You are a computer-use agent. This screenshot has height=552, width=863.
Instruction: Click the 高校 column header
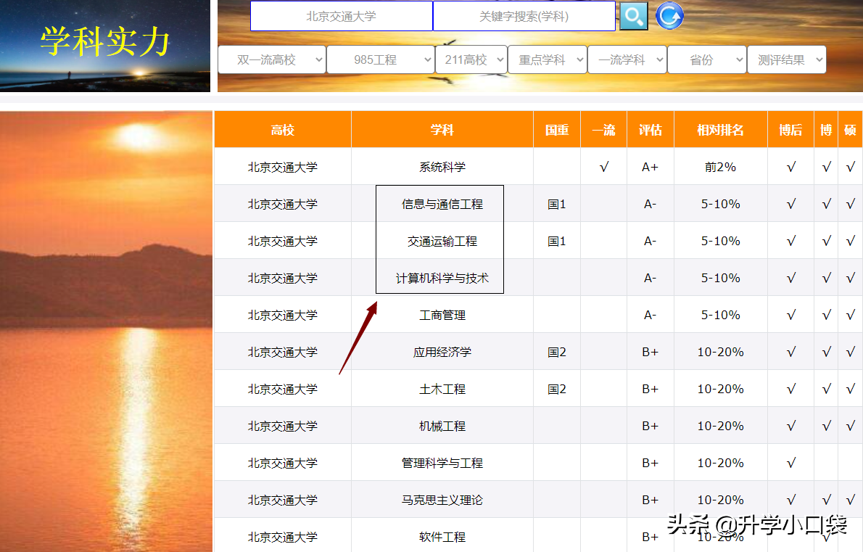[282, 128]
